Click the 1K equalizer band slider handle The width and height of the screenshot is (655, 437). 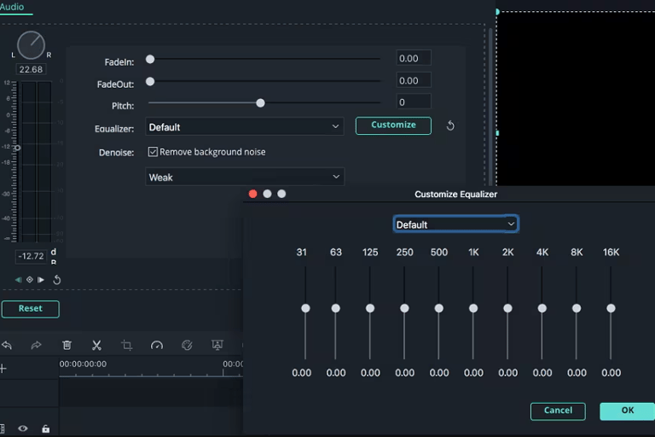[x=473, y=308]
